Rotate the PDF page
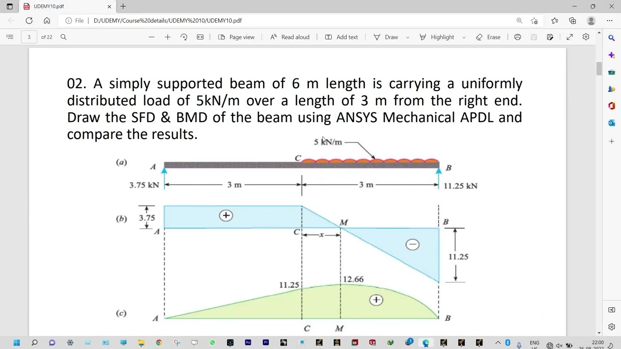Screen dimensions: 621x349 coord(184,37)
